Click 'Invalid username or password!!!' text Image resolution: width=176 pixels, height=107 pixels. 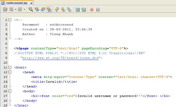110,96
